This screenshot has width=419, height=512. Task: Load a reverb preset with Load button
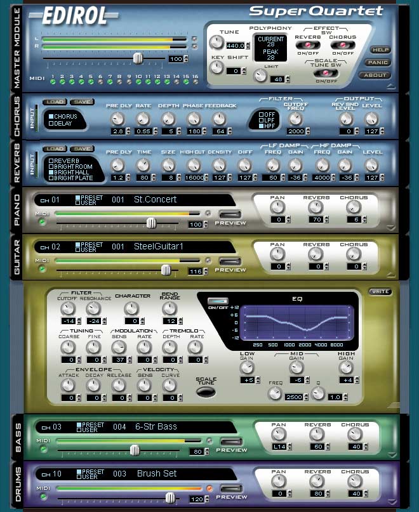(55, 149)
